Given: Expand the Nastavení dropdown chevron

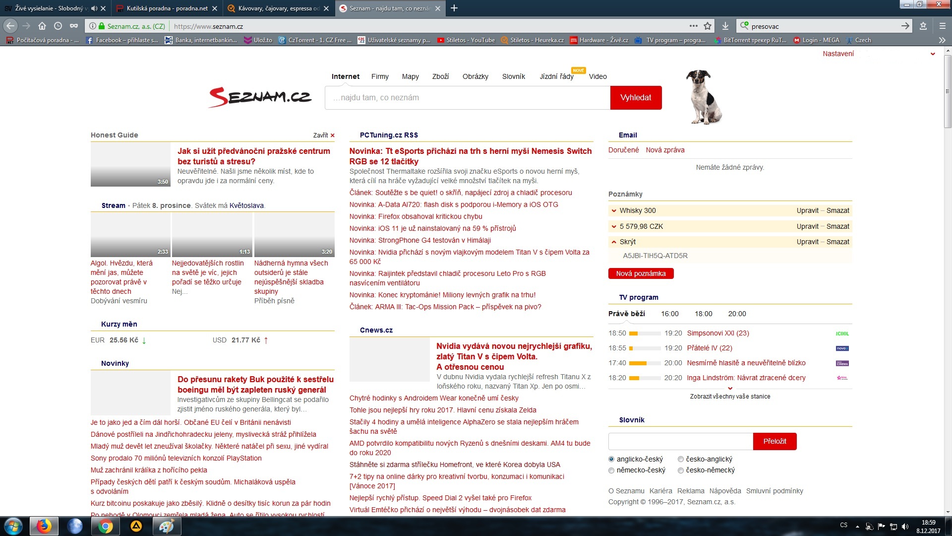Looking at the screenshot, I should [933, 54].
